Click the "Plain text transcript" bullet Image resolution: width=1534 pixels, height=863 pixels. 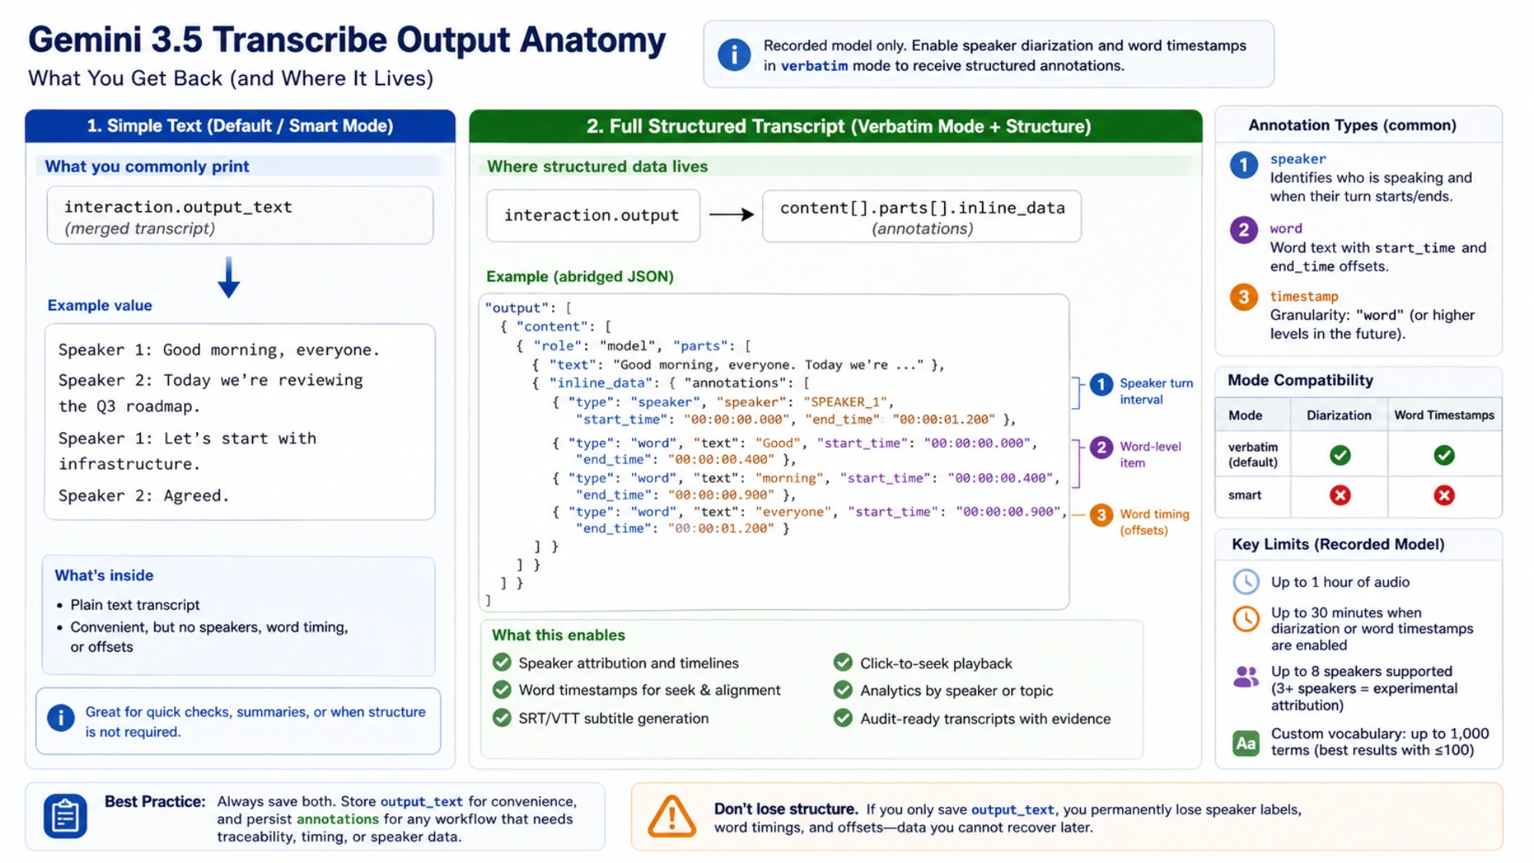(x=135, y=605)
